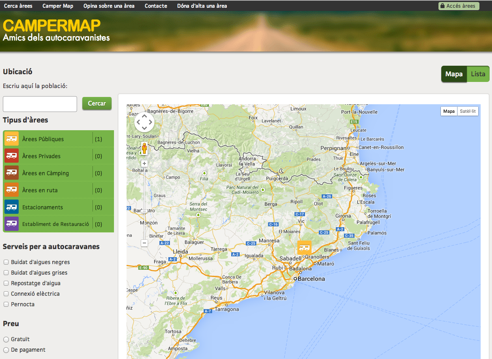This screenshot has height=359, width=492.
Task: Zoom out using the map minus icon
Action: [x=144, y=243]
